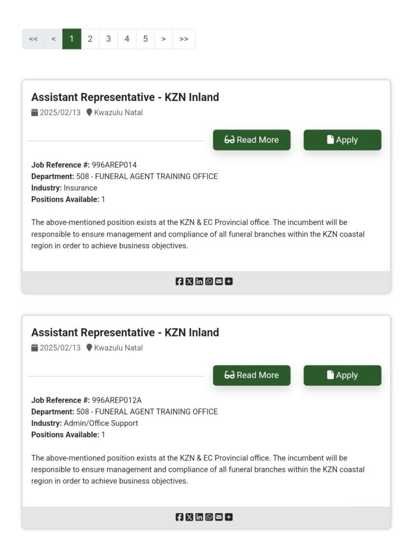Open more share options for first job
The width and height of the screenshot is (413, 541).
(x=229, y=282)
